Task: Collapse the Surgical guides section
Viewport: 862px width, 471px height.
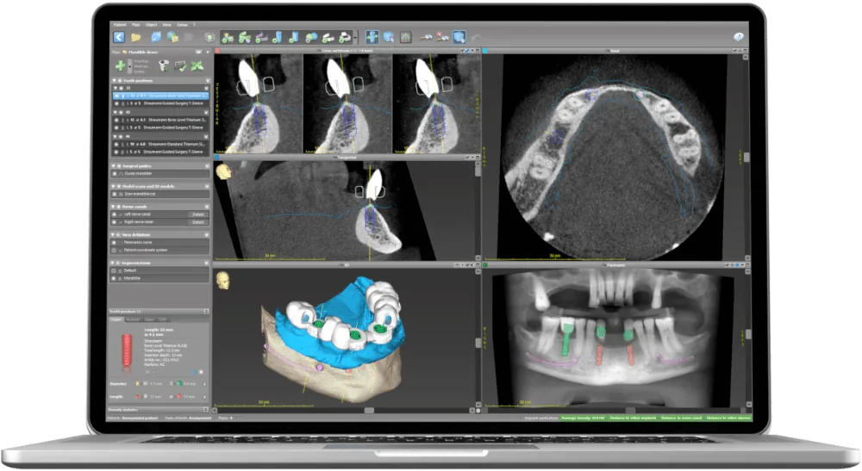Action: click(113, 166)
